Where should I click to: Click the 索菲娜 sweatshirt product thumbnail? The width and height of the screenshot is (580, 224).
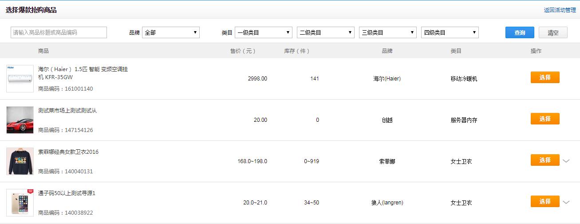pos(20,161)
